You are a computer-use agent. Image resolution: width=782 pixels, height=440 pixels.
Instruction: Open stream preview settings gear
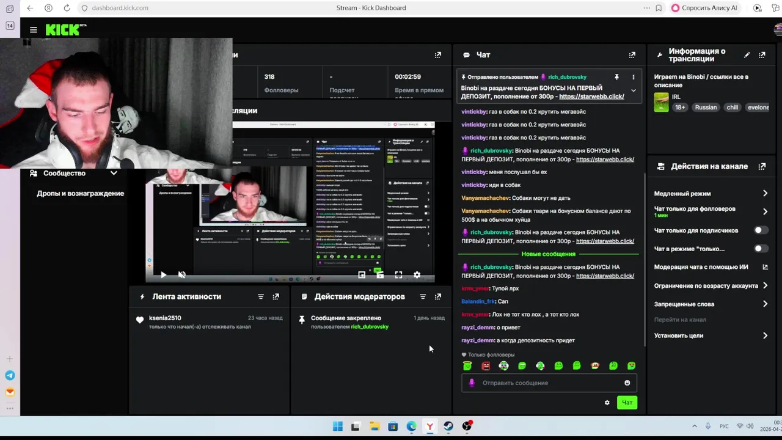click(x=417, y=275)
